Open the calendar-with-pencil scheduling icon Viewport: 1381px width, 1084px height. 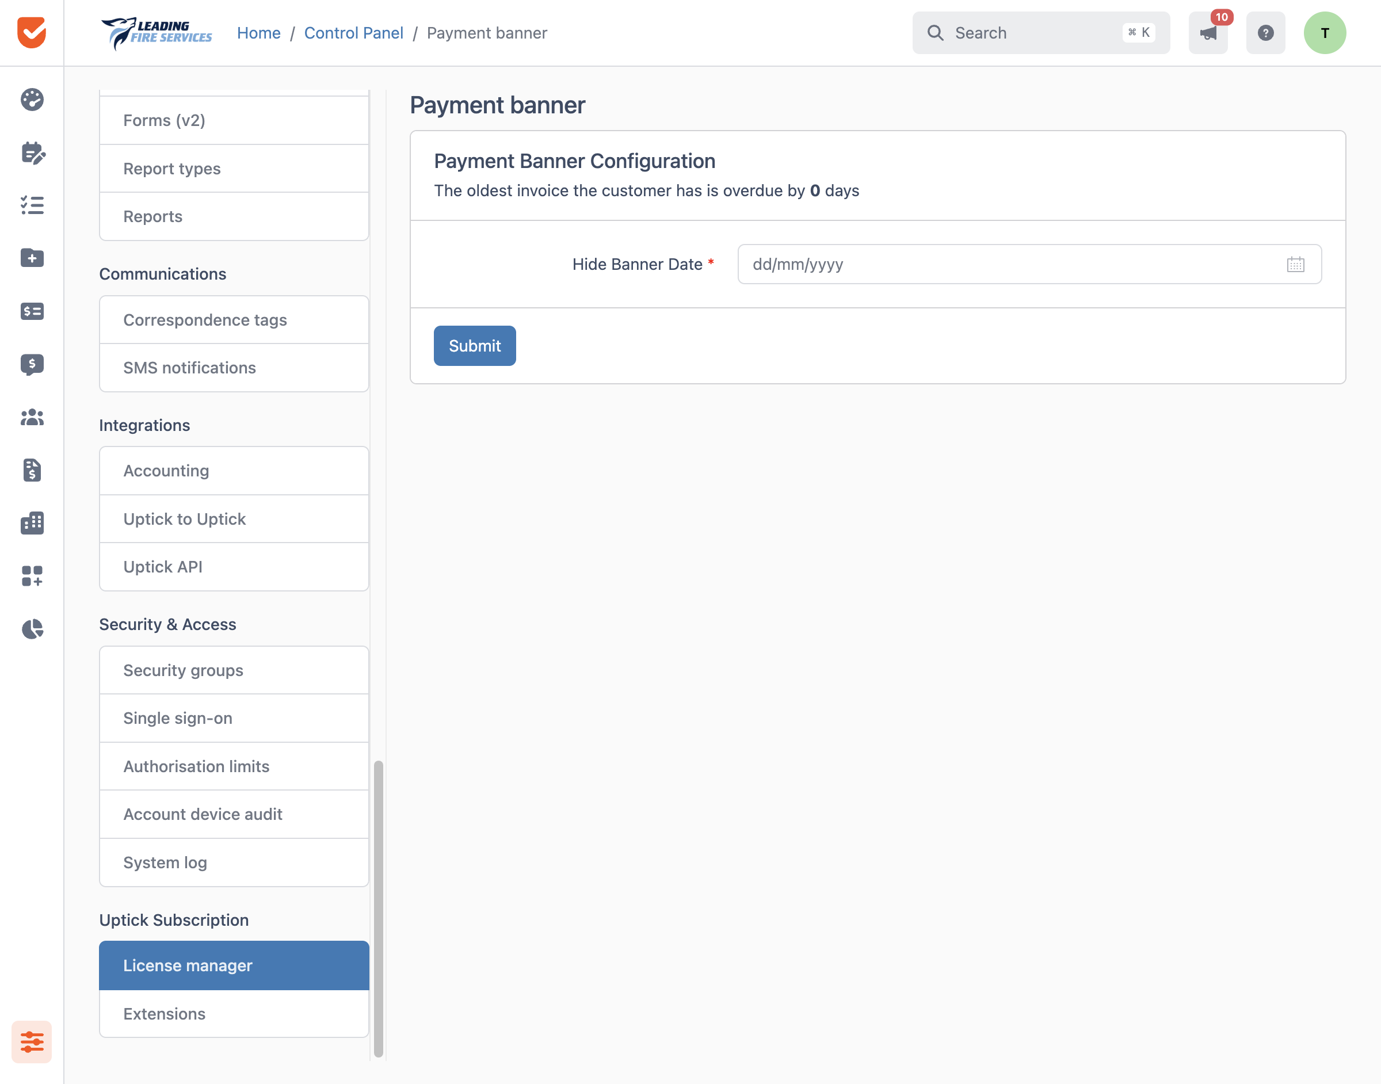point(32,152)
